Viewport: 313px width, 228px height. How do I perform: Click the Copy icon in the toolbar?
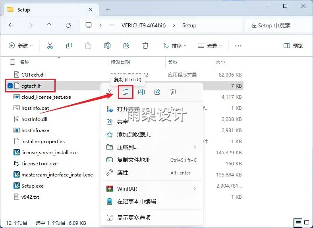(69, 46)
